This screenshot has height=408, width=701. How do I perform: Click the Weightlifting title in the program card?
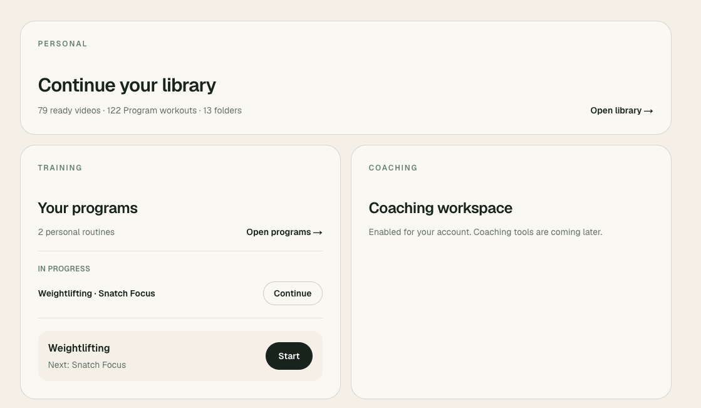pos(79,348)
